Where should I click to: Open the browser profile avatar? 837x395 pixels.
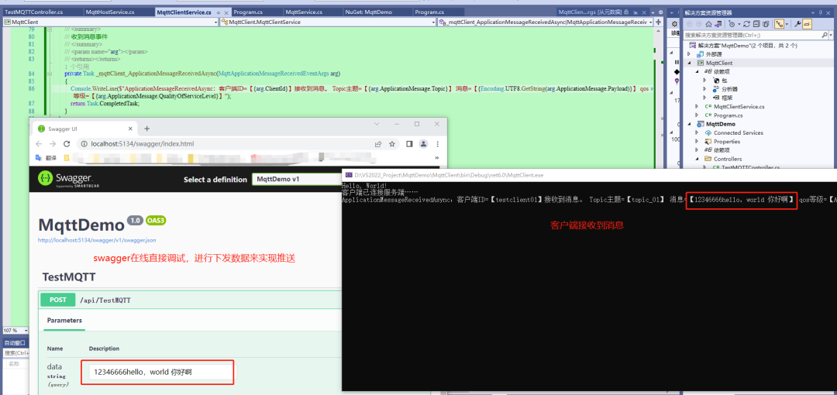point(423,144)
